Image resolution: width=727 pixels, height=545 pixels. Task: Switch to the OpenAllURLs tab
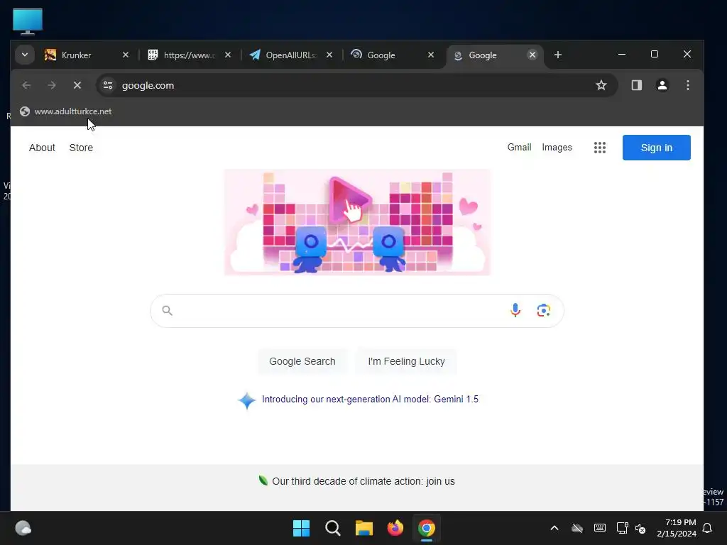tap(290, 55)
